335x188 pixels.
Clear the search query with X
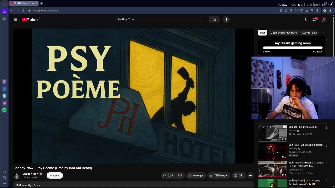(206, 19)
